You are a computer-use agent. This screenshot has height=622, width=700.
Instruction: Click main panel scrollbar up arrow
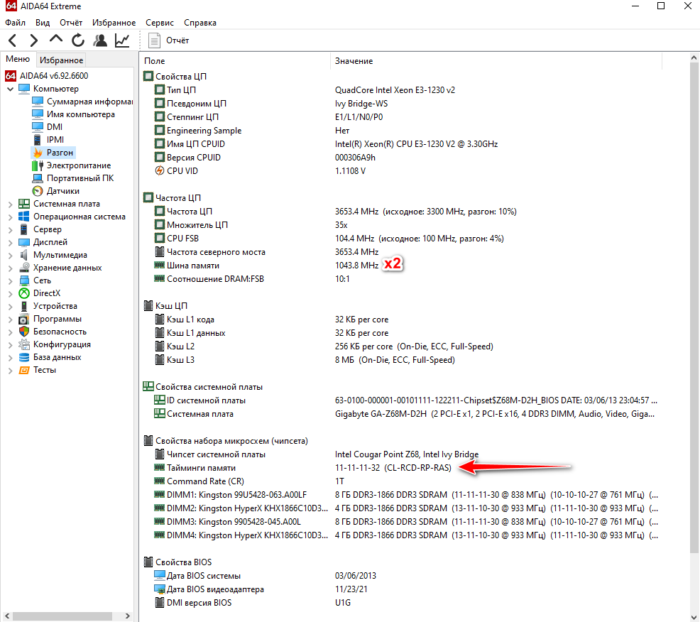[694, 58]
